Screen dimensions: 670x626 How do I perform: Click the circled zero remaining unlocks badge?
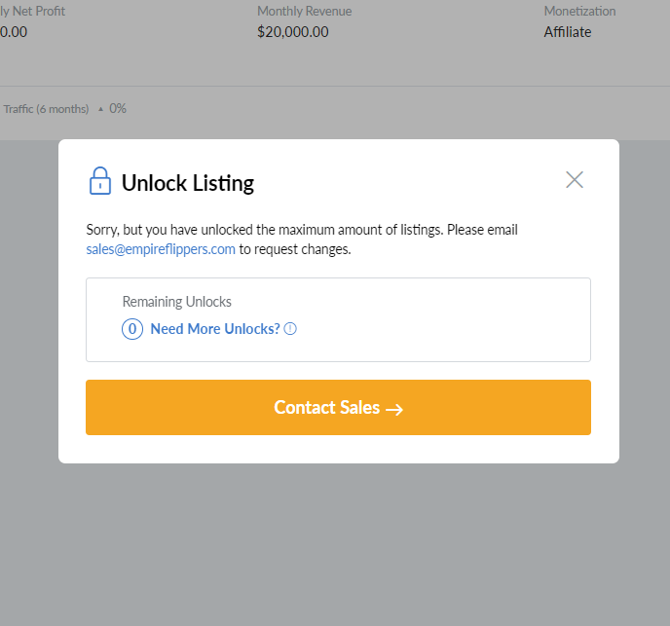132,329
